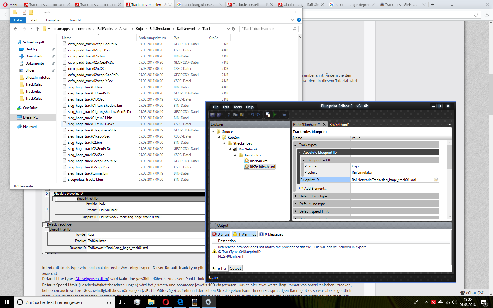Viewport: 493px width, 308px height.
Task: Click the Save icon in Blueprint Editor toolbar
Action: [212, 115]
